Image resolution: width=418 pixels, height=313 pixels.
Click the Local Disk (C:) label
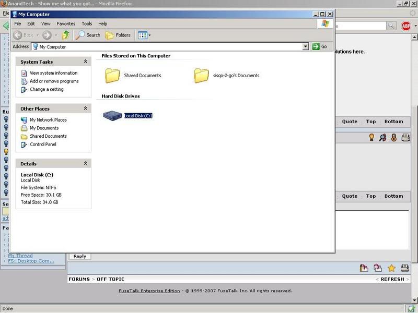coord(138,116)
